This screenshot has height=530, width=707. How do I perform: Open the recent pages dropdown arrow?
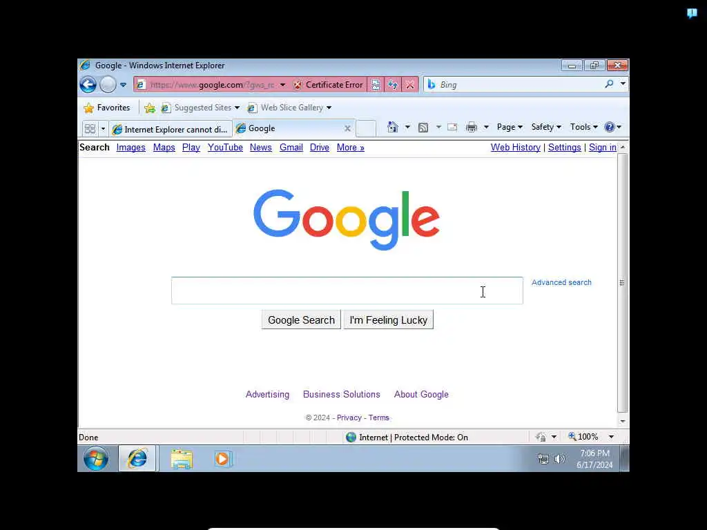(123, 85)
